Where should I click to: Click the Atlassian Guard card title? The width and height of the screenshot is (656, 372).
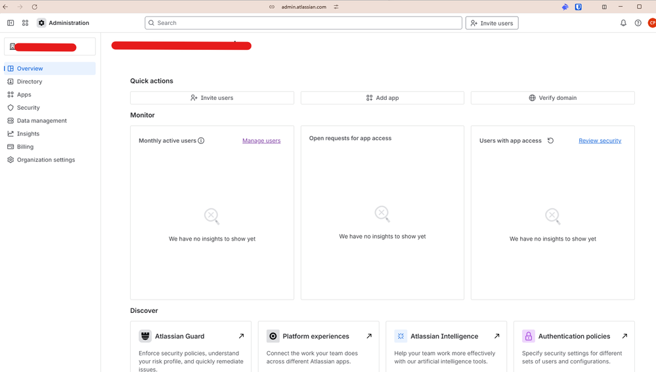[180, 336]
